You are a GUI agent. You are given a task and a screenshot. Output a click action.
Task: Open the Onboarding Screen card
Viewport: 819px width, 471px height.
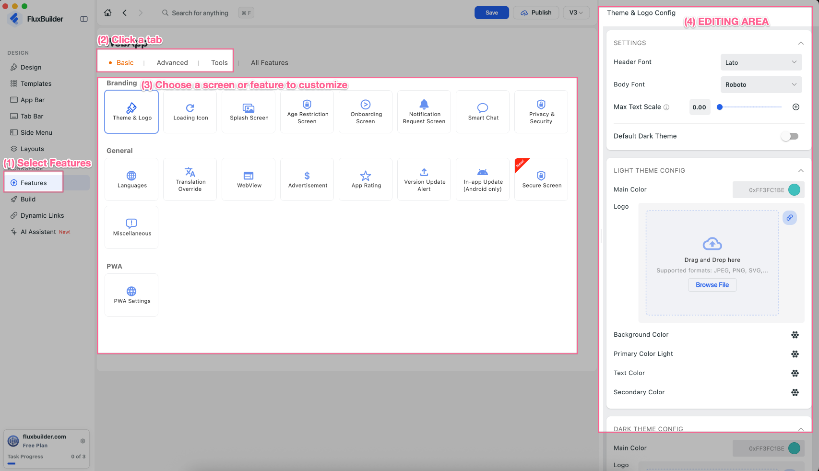(366, 112)
